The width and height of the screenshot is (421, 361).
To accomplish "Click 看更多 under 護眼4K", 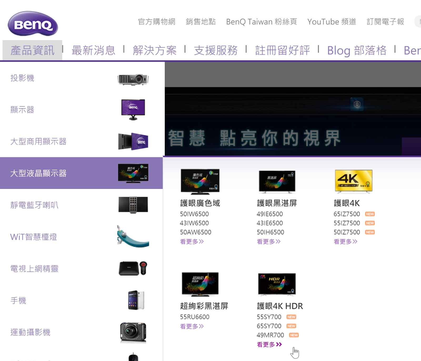I will [345, 241].
